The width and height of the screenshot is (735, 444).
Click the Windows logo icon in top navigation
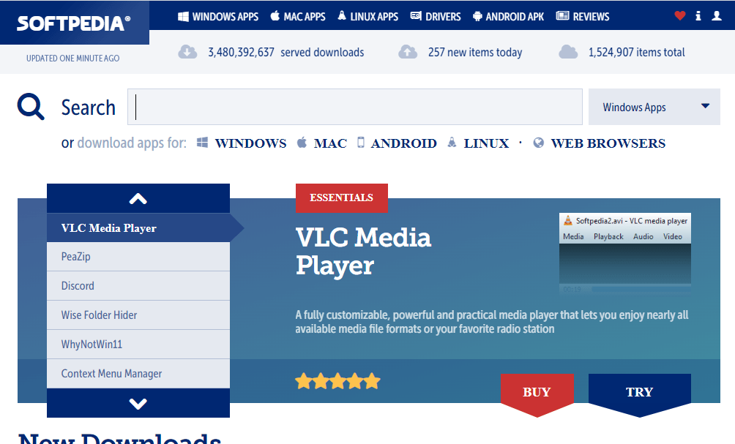click(x=183, y=16)
